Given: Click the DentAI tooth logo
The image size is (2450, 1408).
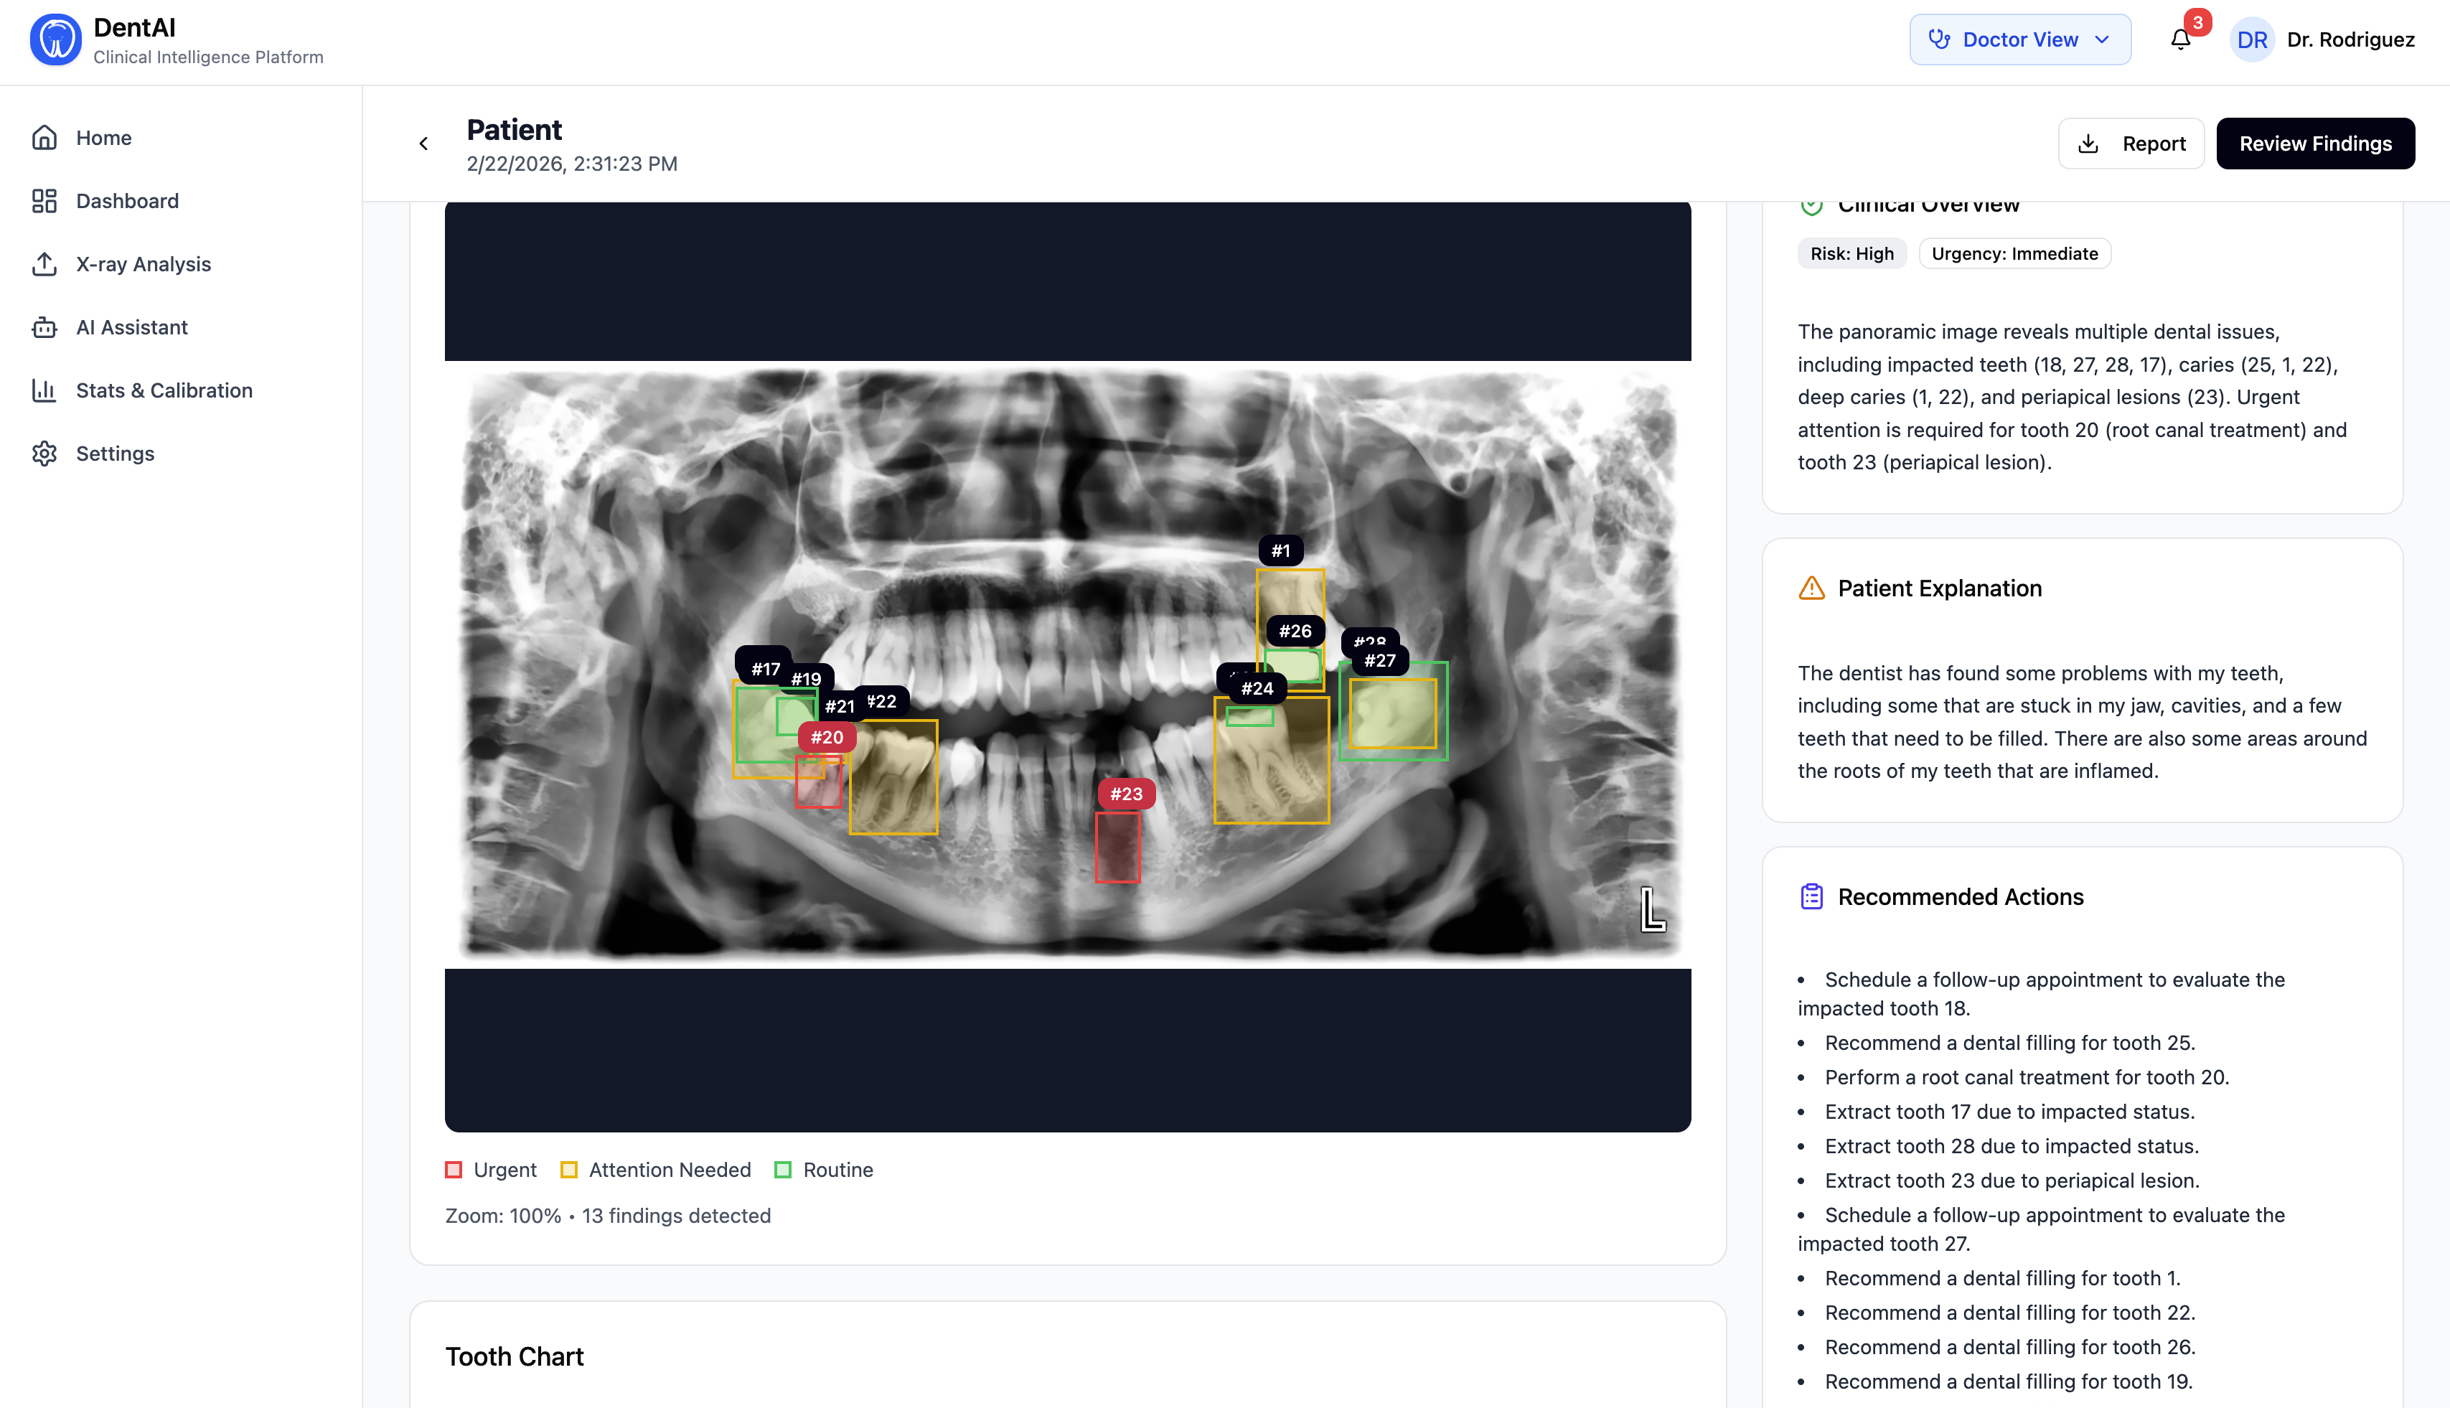Looking at the screenshot, I should (55, 39).
